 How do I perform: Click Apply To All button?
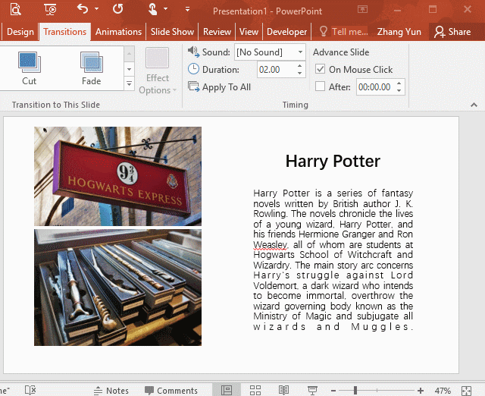[219, 87]
